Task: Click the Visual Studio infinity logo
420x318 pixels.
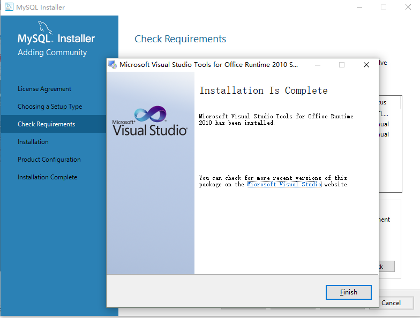Action: 151,113
